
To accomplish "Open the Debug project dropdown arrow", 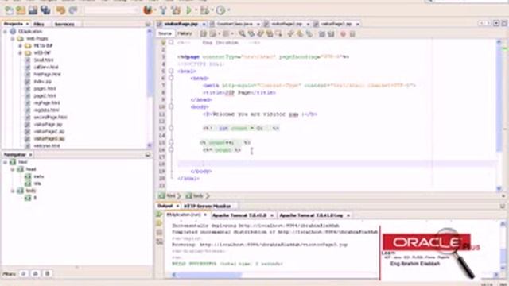I will (x=212, y=10).
